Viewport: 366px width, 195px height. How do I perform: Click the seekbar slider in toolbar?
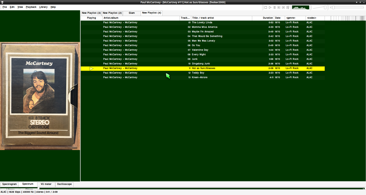pyautogui.click(x=347, y=7)
